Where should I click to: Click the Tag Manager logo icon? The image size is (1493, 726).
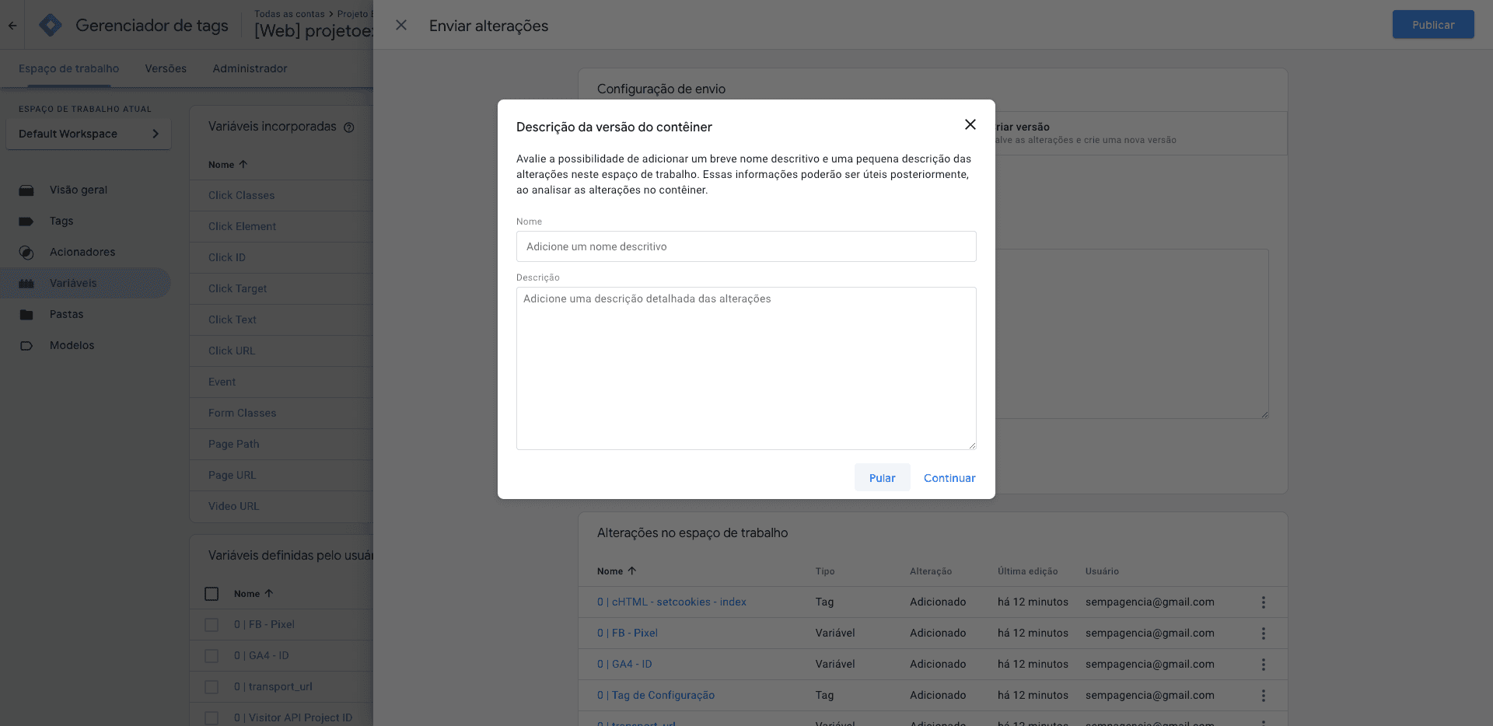(x=51, y=25)
